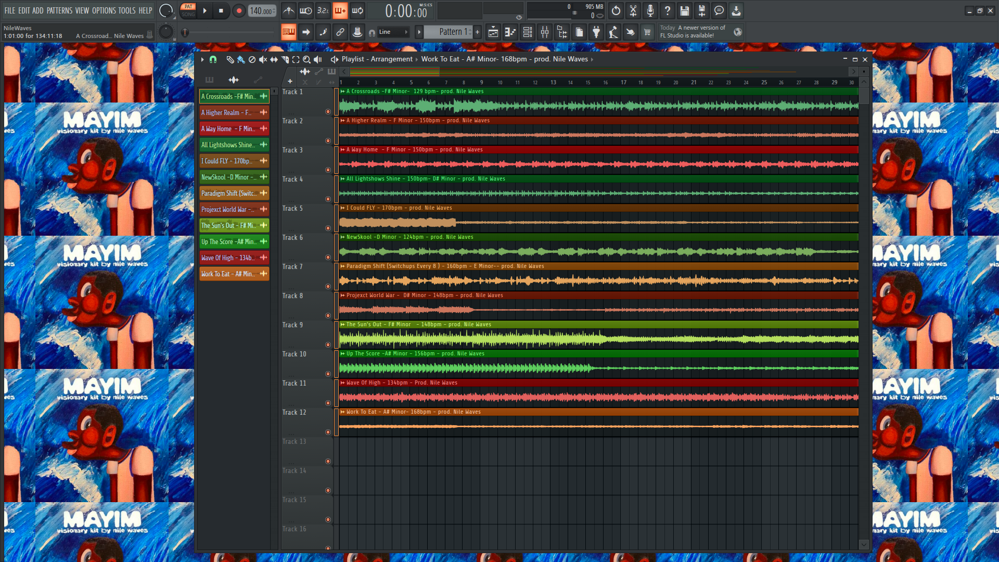
Task: Toggle Track 1 mute switch
Action: point(328,111)
